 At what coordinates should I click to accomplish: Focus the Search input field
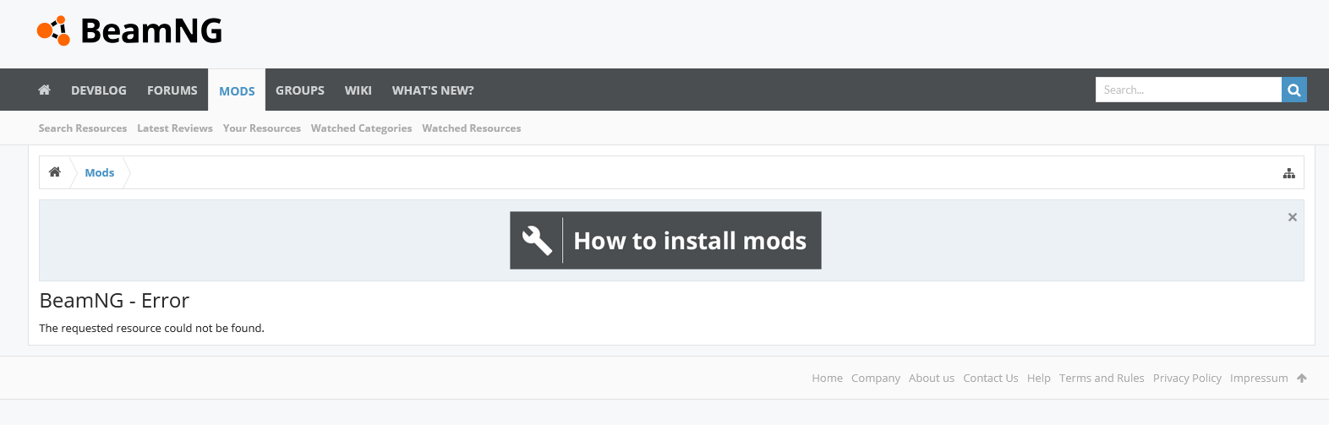(1189, 90)
